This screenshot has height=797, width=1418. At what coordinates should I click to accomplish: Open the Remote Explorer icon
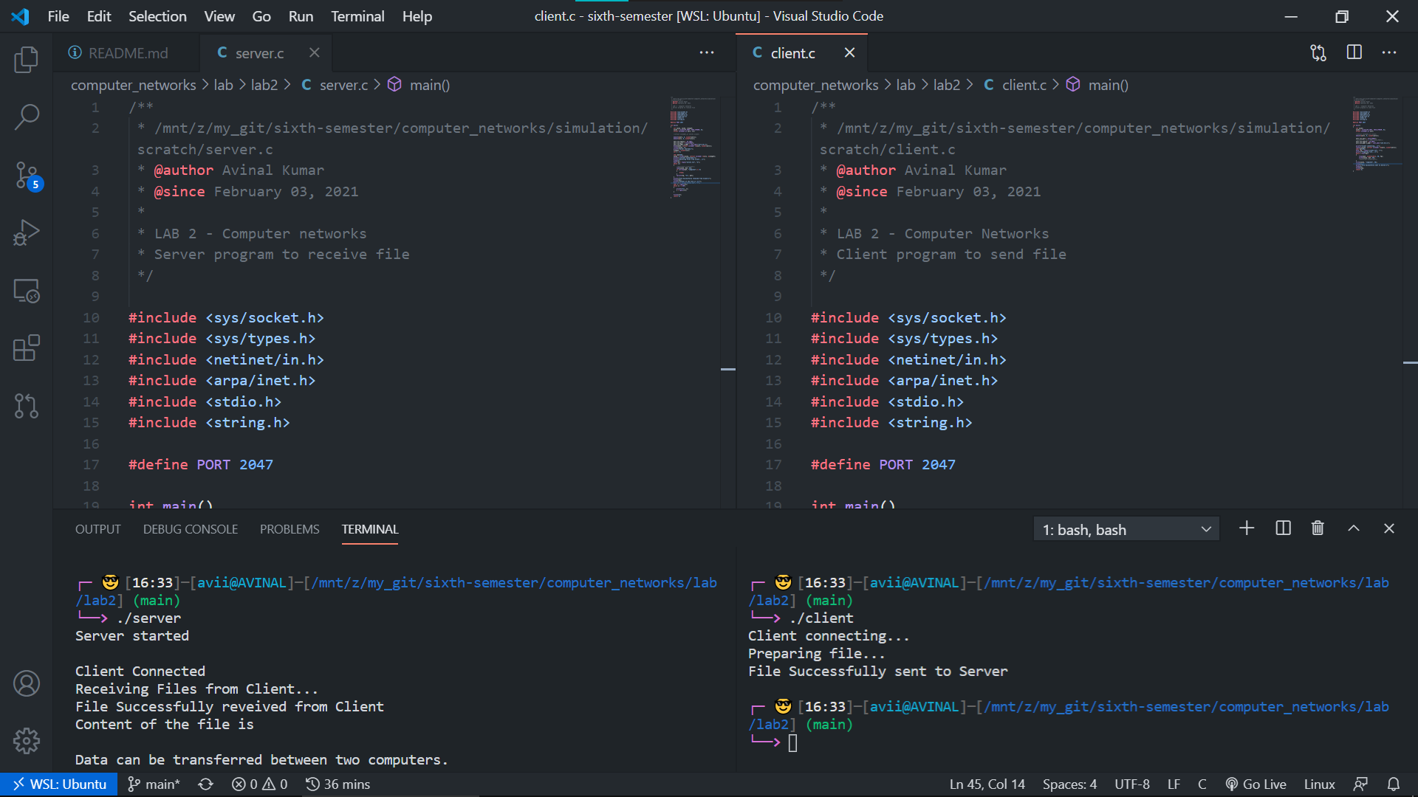click(27, 291)
